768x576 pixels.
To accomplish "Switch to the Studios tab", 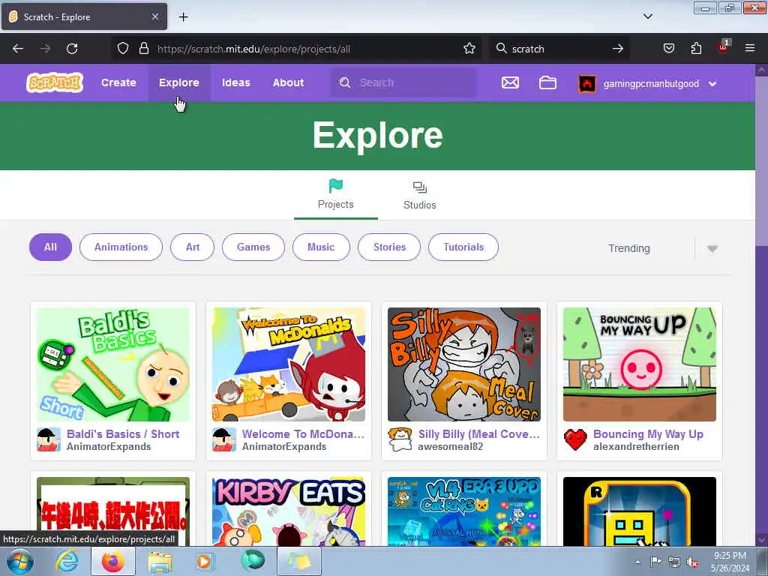I will coord(420,194).
